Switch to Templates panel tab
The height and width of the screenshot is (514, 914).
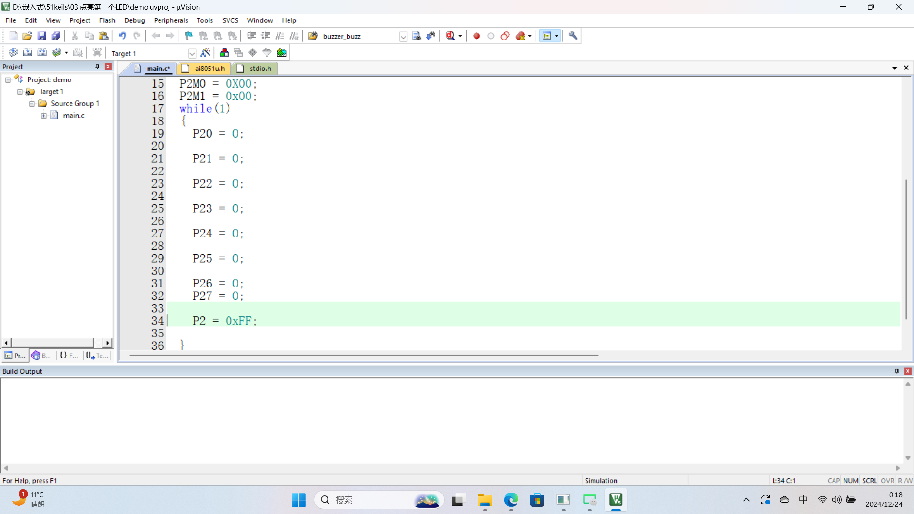98,356
